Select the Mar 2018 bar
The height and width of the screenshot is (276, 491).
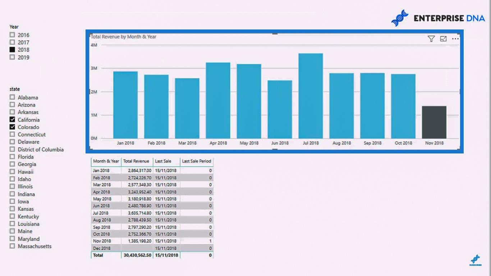[x=187, y=108]
